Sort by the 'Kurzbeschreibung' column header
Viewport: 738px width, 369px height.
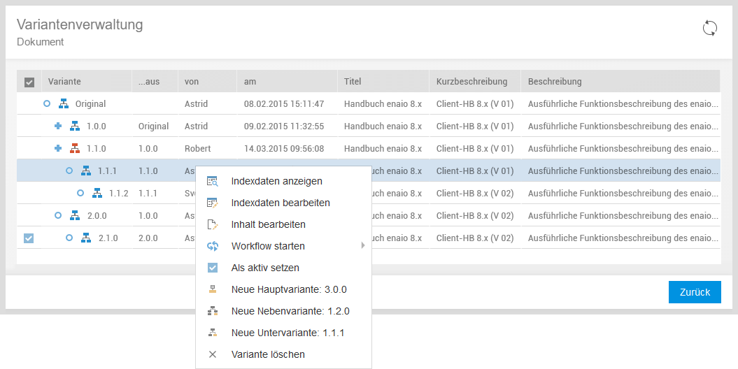click(x=471, y=82)
